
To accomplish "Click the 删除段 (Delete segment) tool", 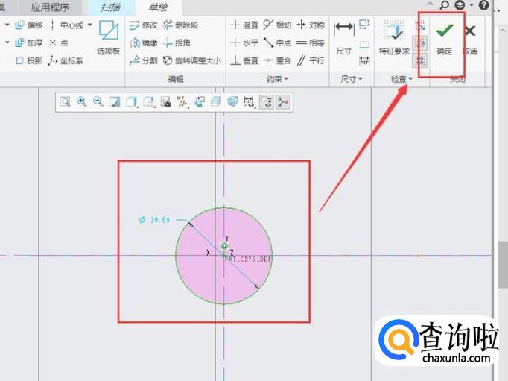I will click(181, 25).
